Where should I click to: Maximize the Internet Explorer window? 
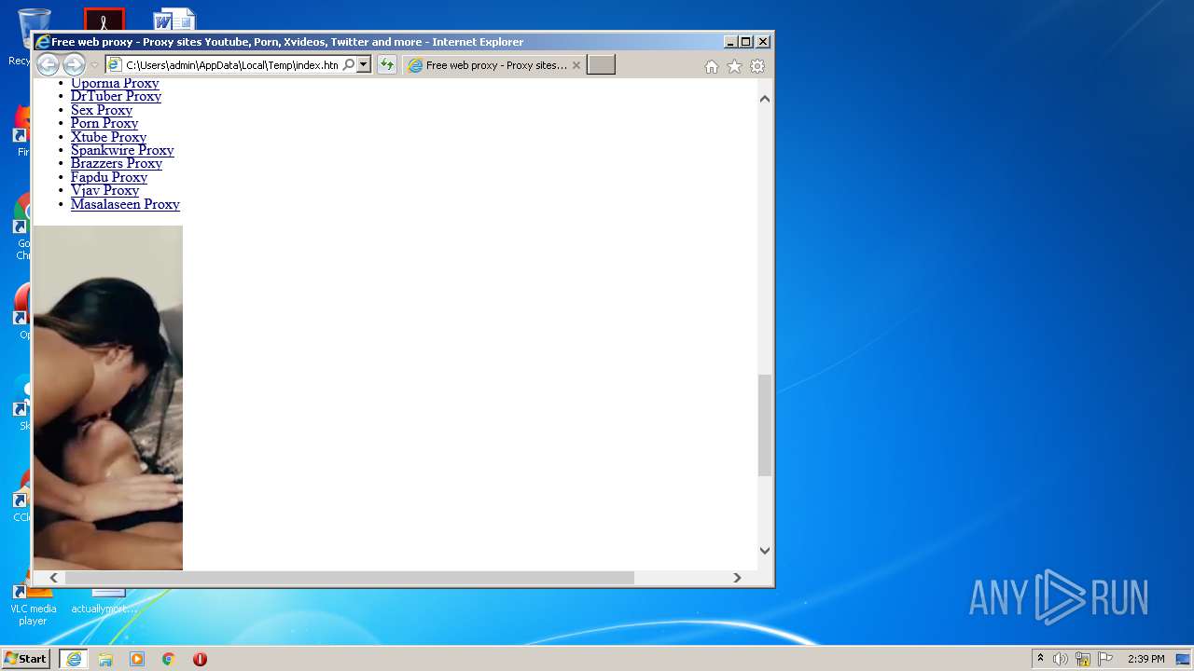coord(746,42)
